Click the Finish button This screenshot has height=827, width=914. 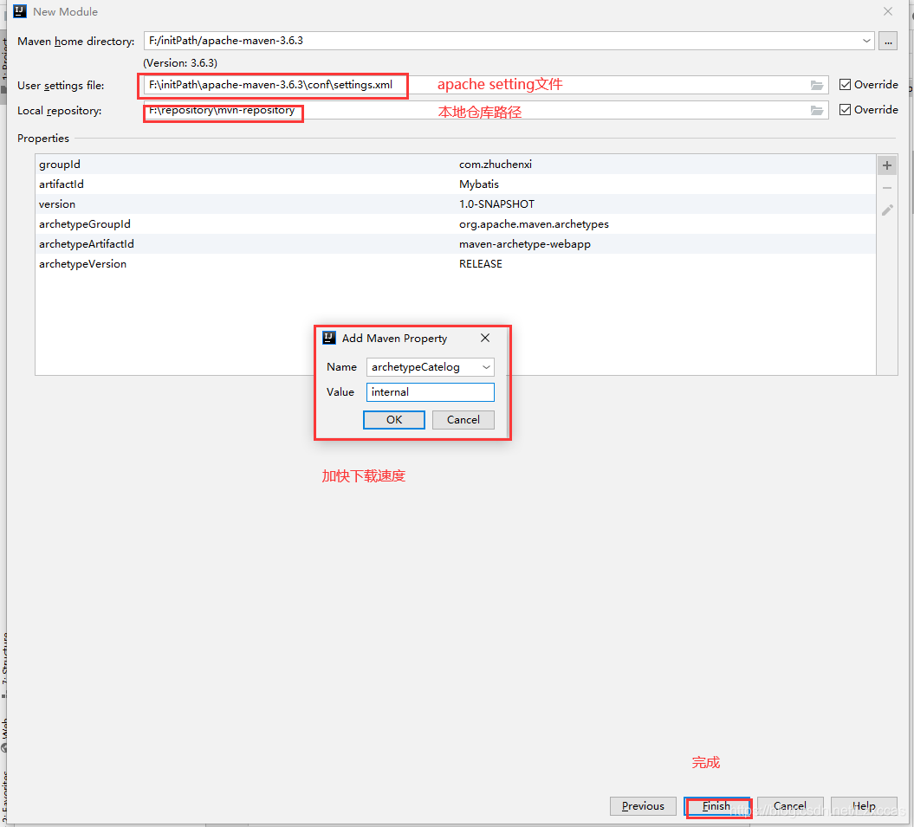pyautogui.click(x=716, y=806)
